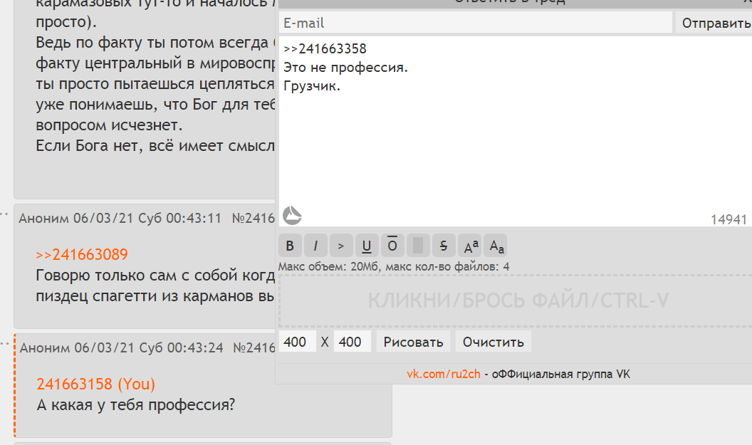Click the Отправить submit button
752x445 pixels.
coord(714,23)
